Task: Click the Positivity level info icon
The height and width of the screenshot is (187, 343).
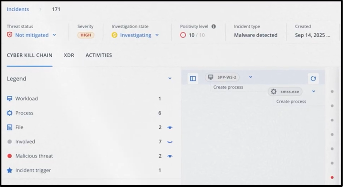Action: point(214,26)
